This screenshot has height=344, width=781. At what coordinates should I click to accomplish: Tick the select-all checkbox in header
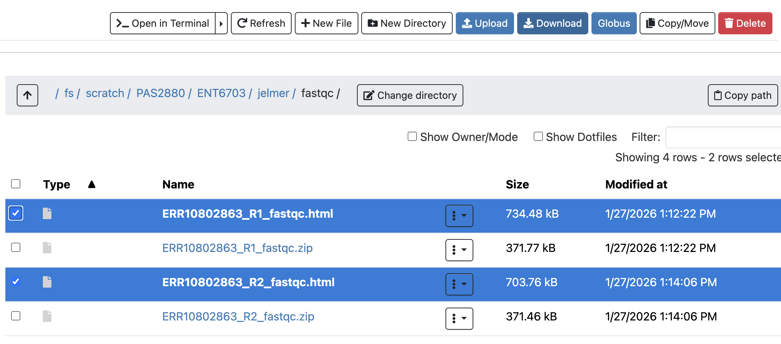pyautogui.click(x=16, y=184)
